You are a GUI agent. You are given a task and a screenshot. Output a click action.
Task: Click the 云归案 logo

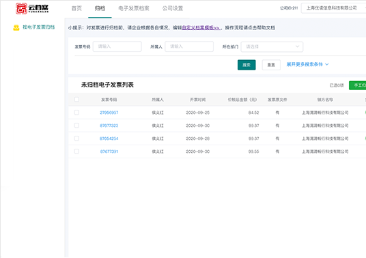(32, 8)
